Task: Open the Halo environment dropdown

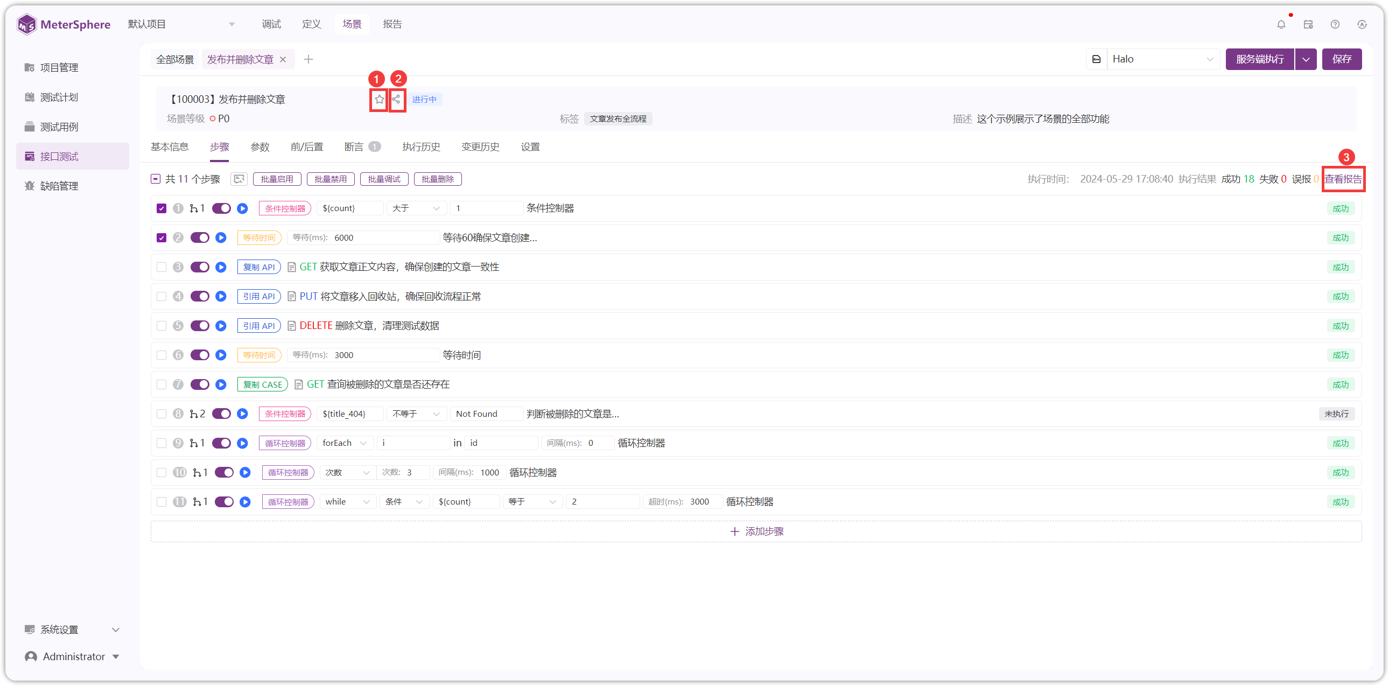Action: 1162,59
